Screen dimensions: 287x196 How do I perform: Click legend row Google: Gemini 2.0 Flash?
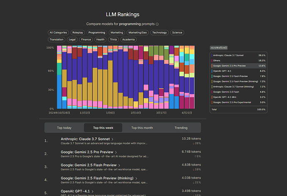point(238,92)
